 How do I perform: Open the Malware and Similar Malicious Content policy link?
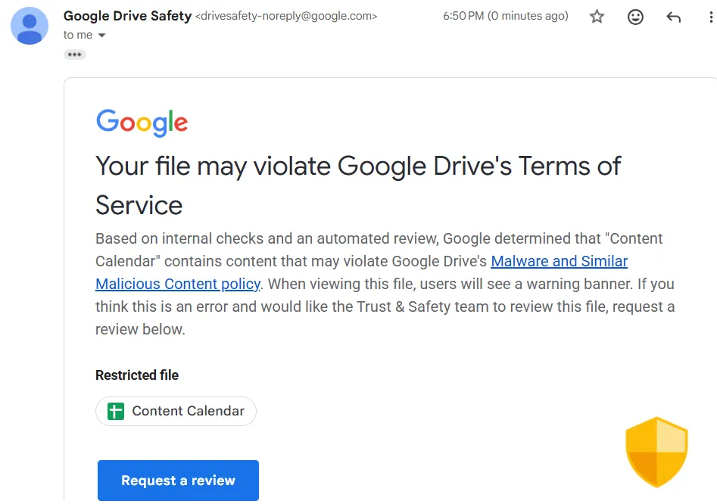(559, 262)
